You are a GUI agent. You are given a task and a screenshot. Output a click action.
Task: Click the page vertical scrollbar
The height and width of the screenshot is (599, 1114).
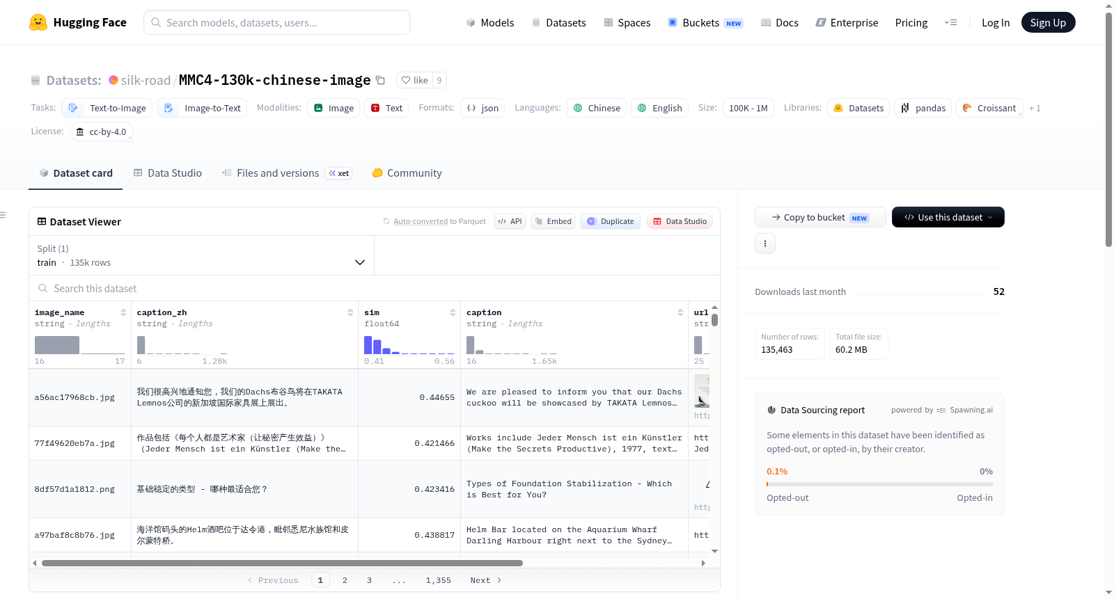pyautogui.click(x=1108, y=129)
